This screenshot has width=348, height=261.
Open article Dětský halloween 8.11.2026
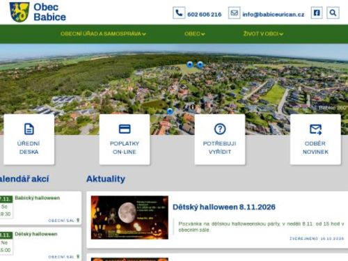coord(224,207)
